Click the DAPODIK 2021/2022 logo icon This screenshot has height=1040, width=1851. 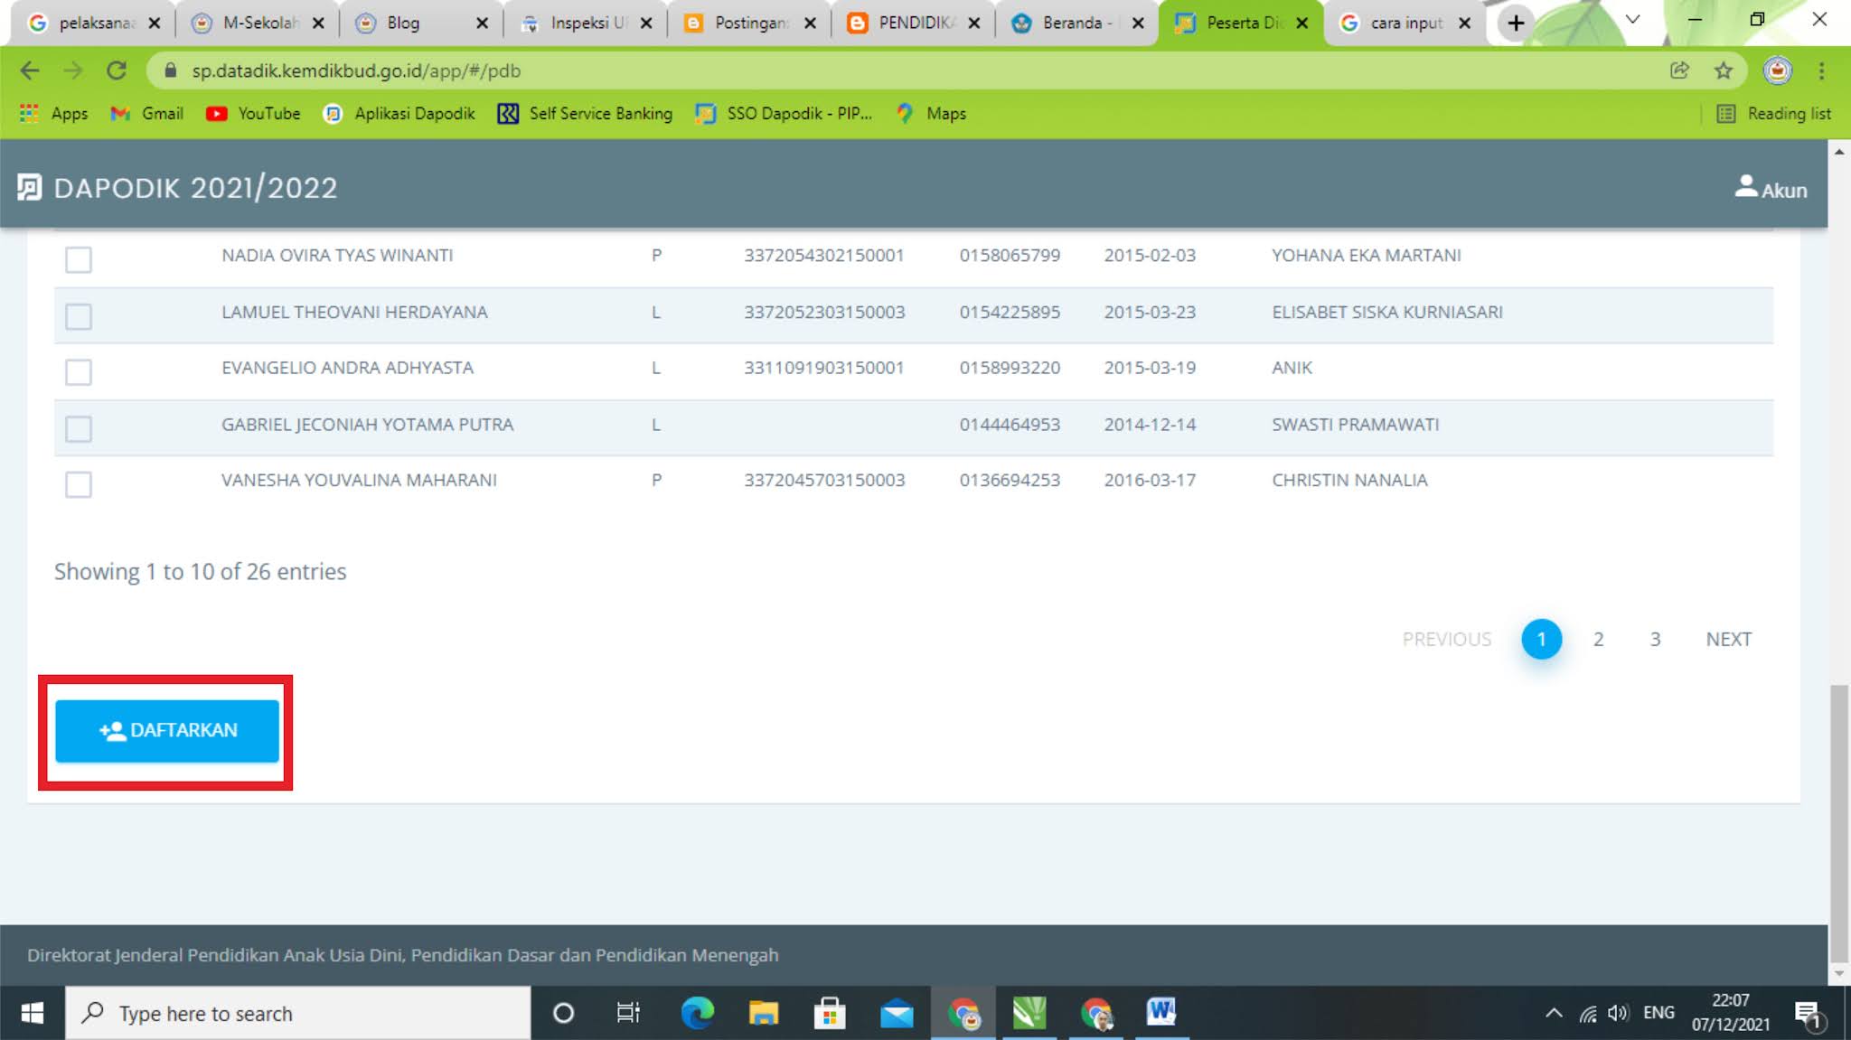29,187
